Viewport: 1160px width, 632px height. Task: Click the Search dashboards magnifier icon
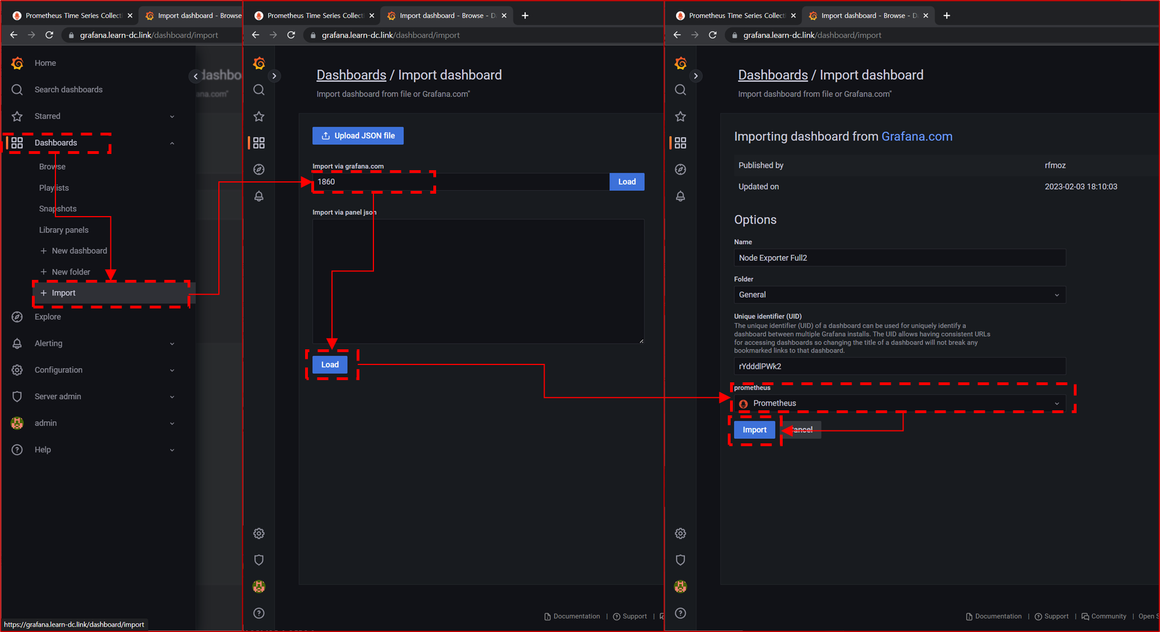point(17,90)
